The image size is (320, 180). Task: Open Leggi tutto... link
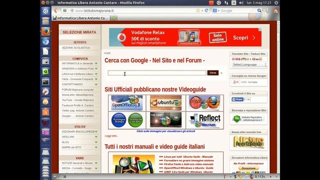tap(111, 136)
